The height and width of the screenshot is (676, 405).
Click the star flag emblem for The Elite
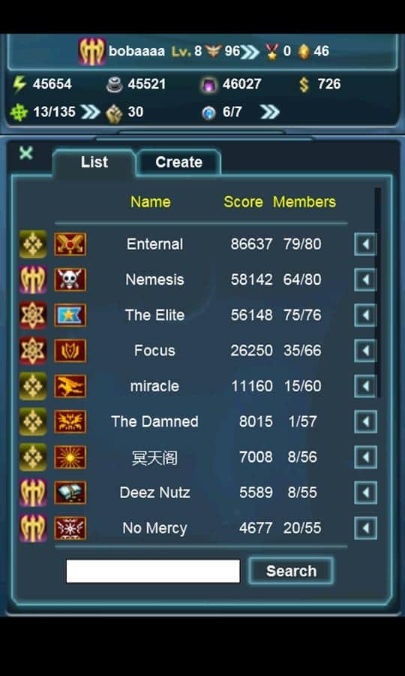pyautogui.click(x=70, y=315)
